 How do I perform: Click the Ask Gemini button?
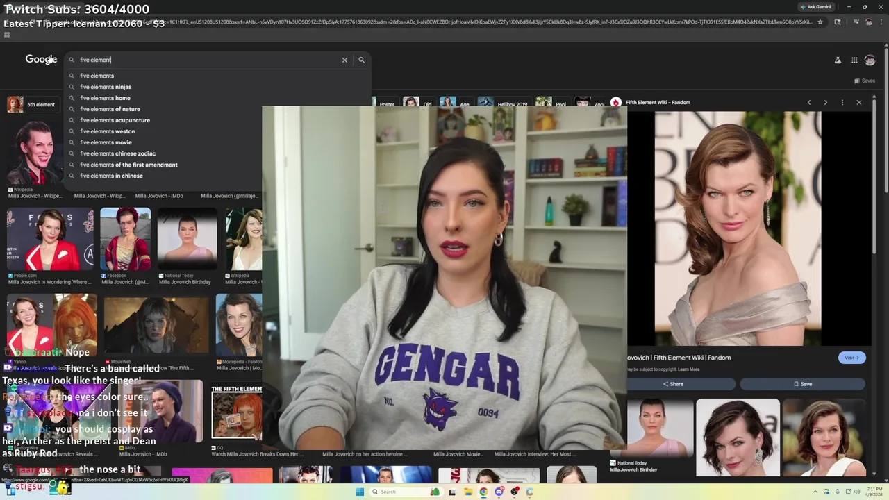[x=815, y=7]
